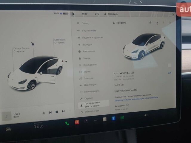The width and height of the screenshot is (191, 143).
Task: Tap the charge port lightning icon
Action: point(66,61)
